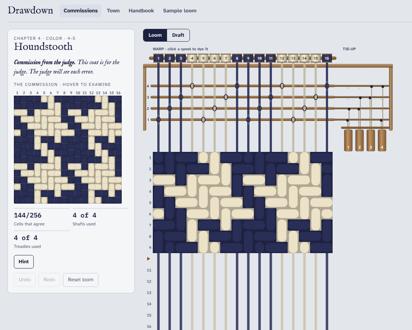Click the "144/256" cells that agree value
The image size is (412, 330).
28,215
